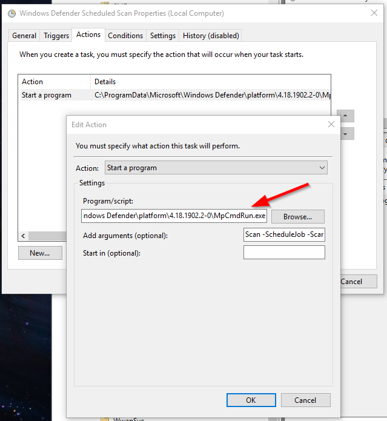The height and width of the screenshot is (421, 387).
Task: Click the Start in (optional) field
Action: 284,253
